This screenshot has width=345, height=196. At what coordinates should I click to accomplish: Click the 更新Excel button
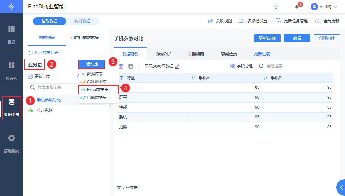[267, 38]
